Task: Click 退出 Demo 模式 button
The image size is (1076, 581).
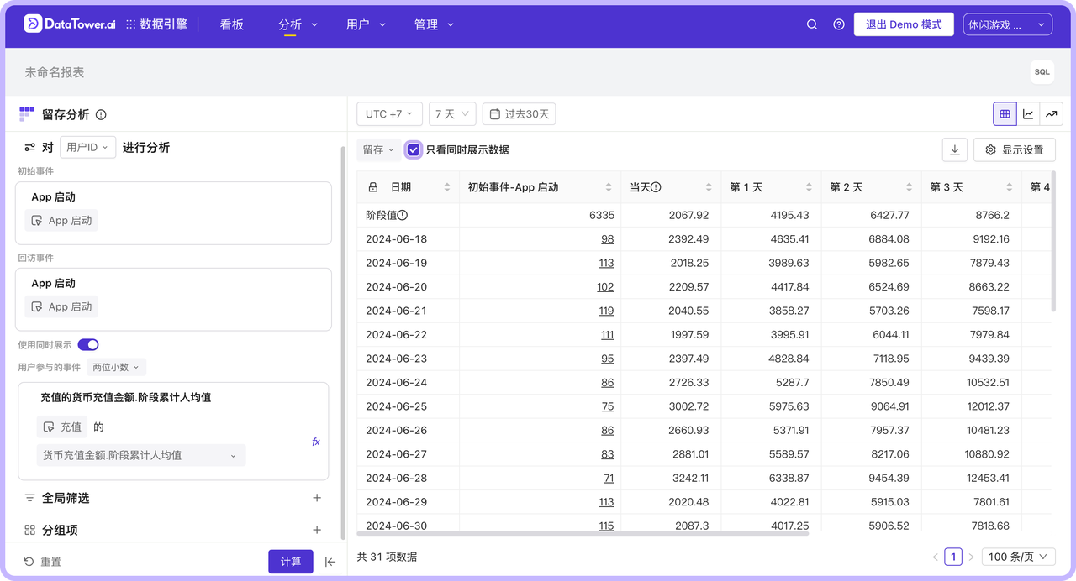Action: [904, 24]
